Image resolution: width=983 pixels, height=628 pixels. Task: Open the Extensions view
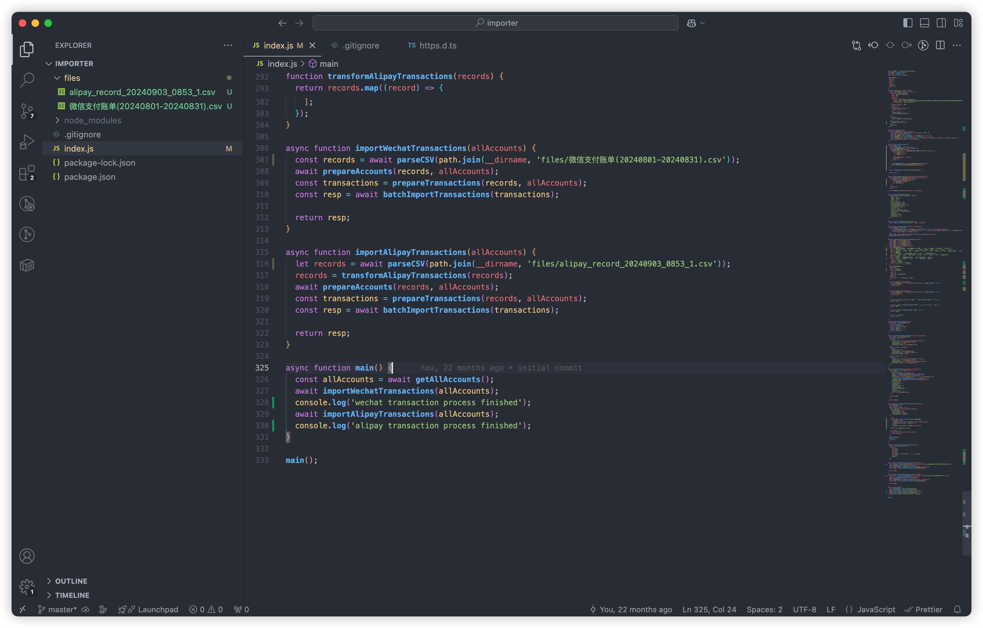[x=27, y=173]
